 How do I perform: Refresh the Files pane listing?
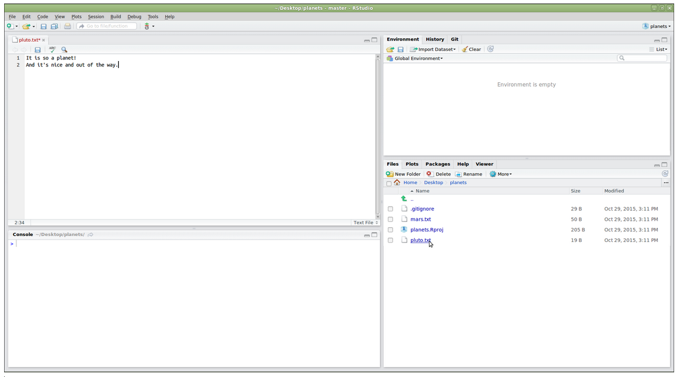pos(665,174)
